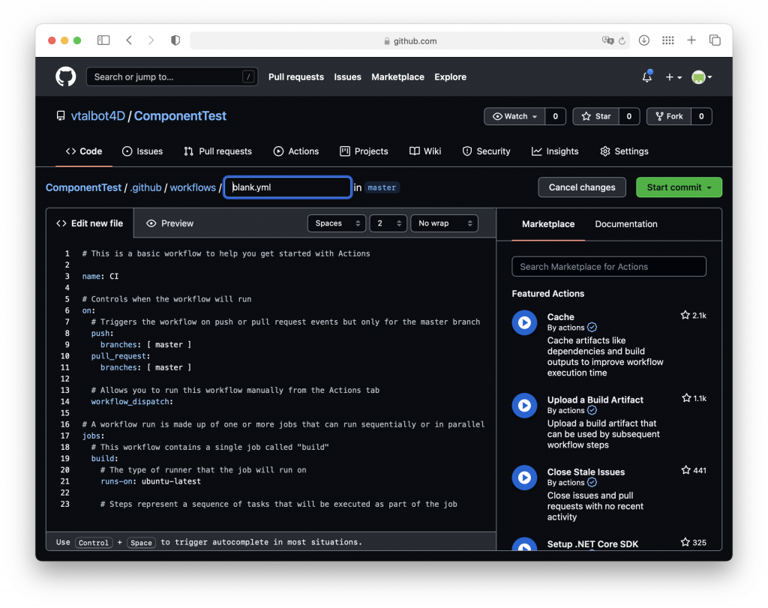
Task: Open the Safari grid apps icon
Action: point(668,40)
